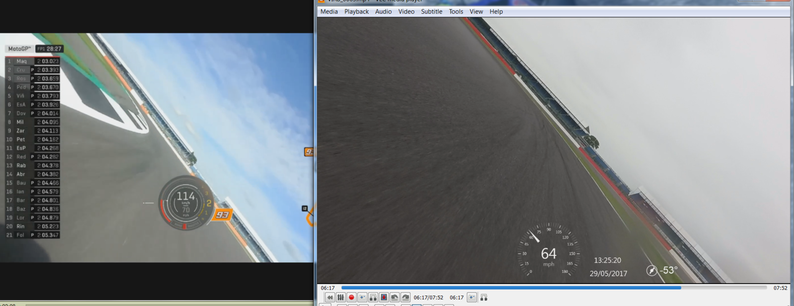
Task: Click the 13:25:20 timestamp overlay
Action: [x=607, y=260]
